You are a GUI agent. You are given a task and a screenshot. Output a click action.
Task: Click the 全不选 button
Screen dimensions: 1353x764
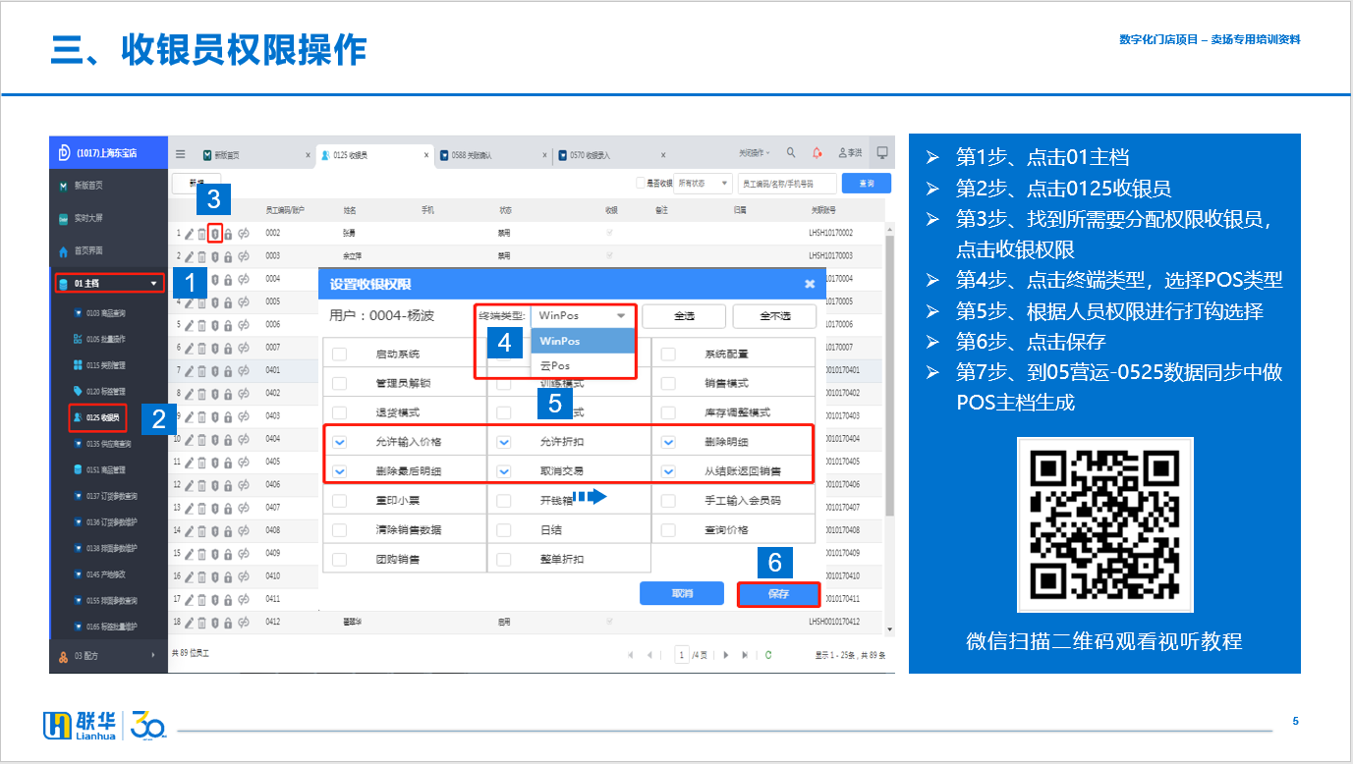pos(774,316)
